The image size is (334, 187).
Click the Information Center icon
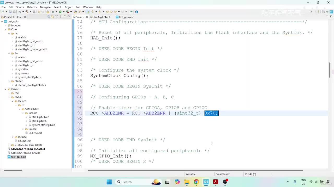coord(136,12)
